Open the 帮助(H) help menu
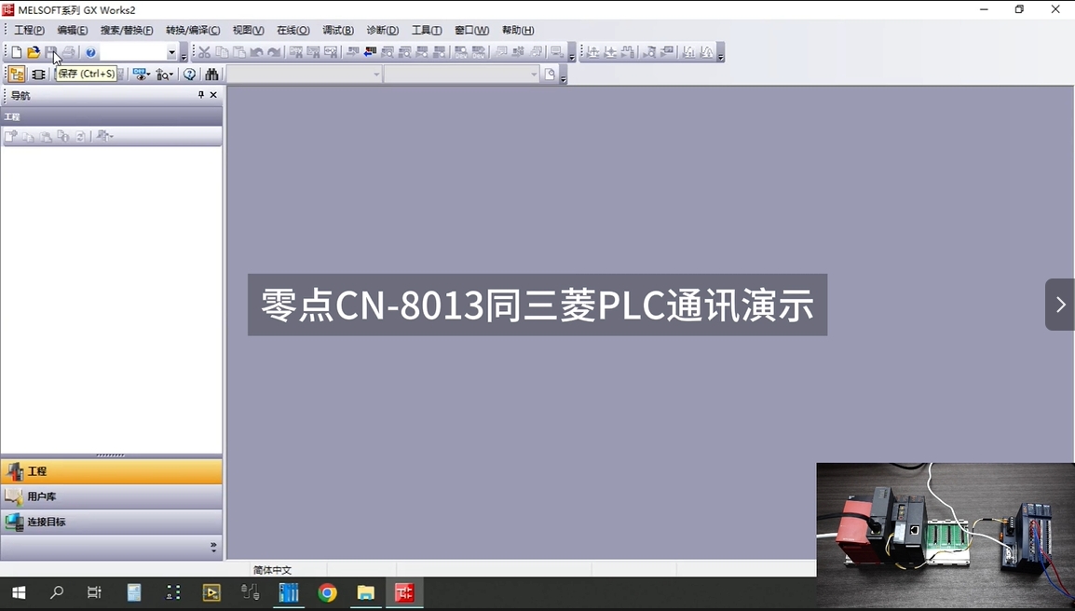The height and width of the screenshot is (611, 1075). click(x=518, y=30)
